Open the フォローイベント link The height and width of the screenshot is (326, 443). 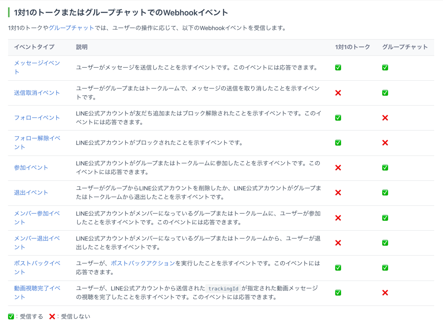(37, 118)
